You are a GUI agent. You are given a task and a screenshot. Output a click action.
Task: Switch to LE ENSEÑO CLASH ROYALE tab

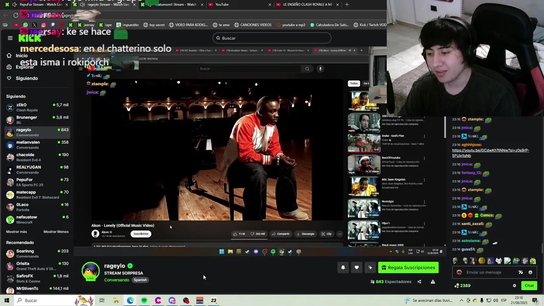[308, 4]
